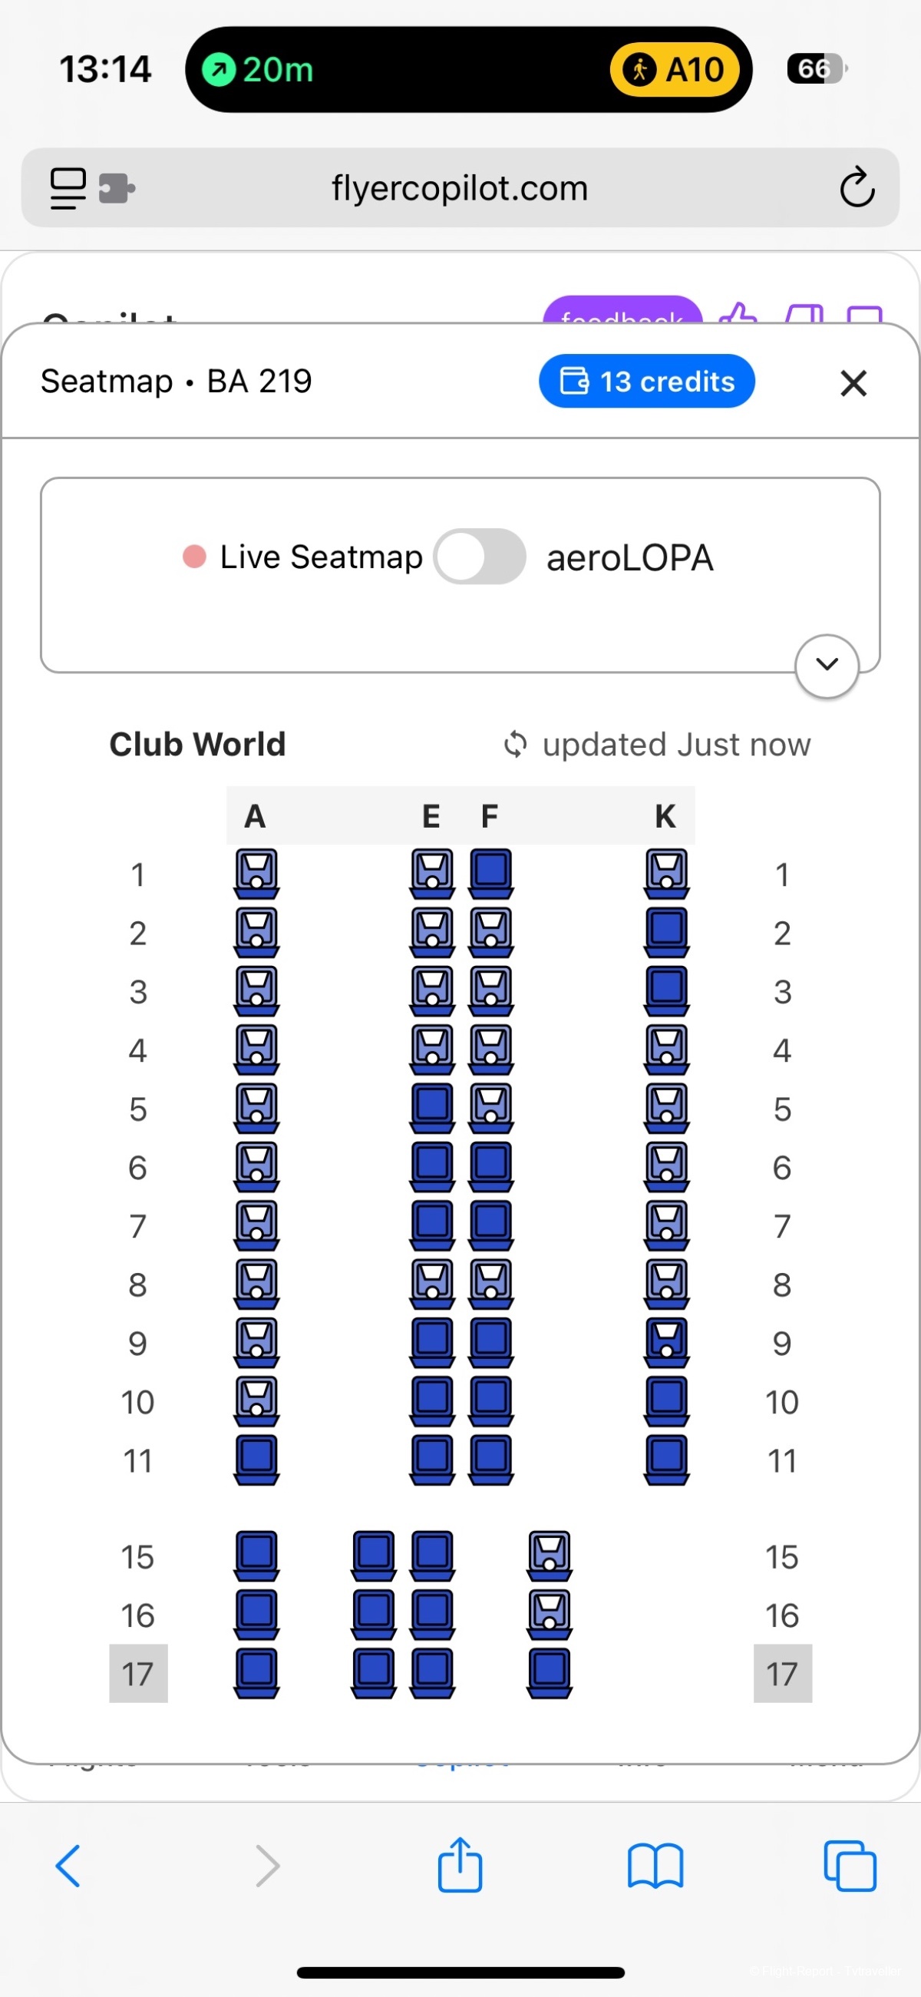Tap the flyercopilot.com address bar
This screenshot has width=921, height=1997.
point(460,187)
